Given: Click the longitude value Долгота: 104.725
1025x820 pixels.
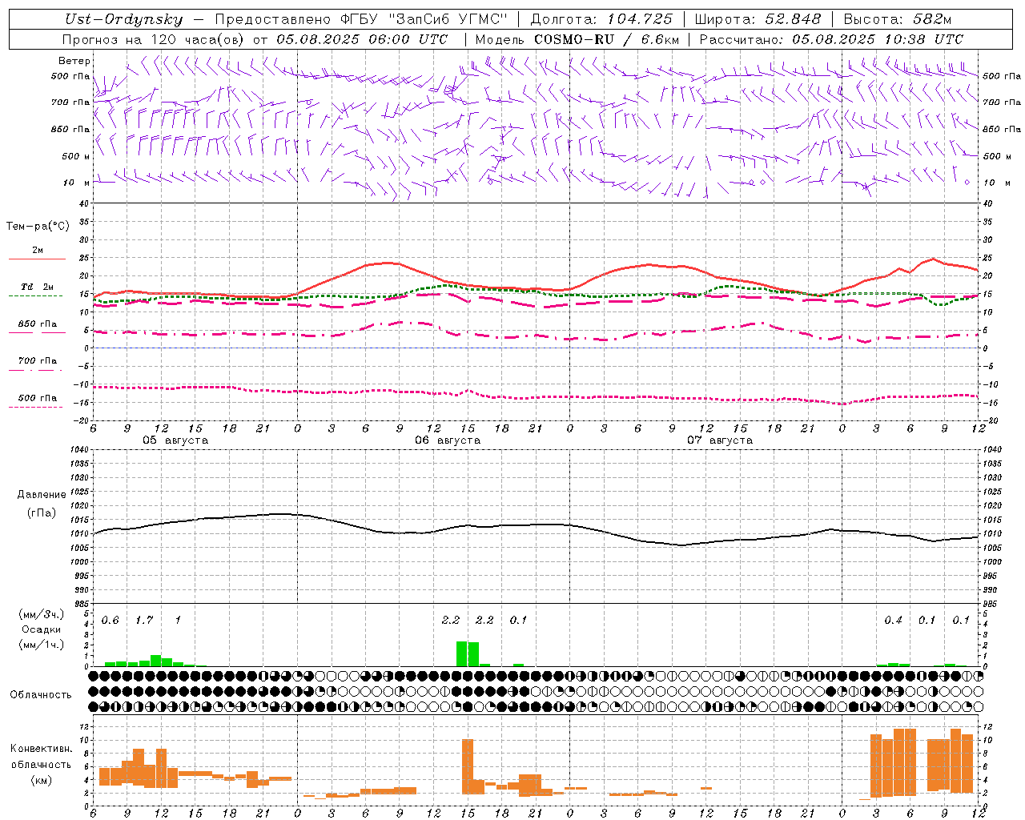Looking at the screenshot, I should coord(601,20).
